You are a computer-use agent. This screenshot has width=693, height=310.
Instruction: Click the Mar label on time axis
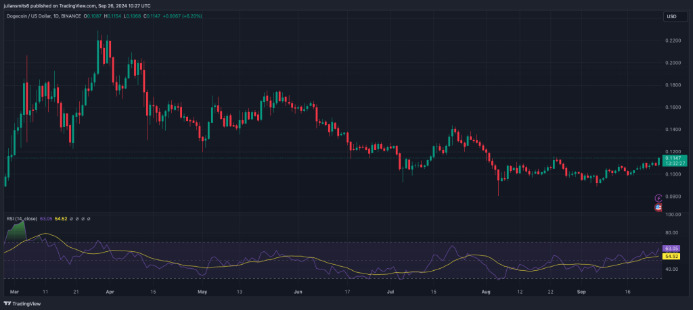[x=14, y=292]
